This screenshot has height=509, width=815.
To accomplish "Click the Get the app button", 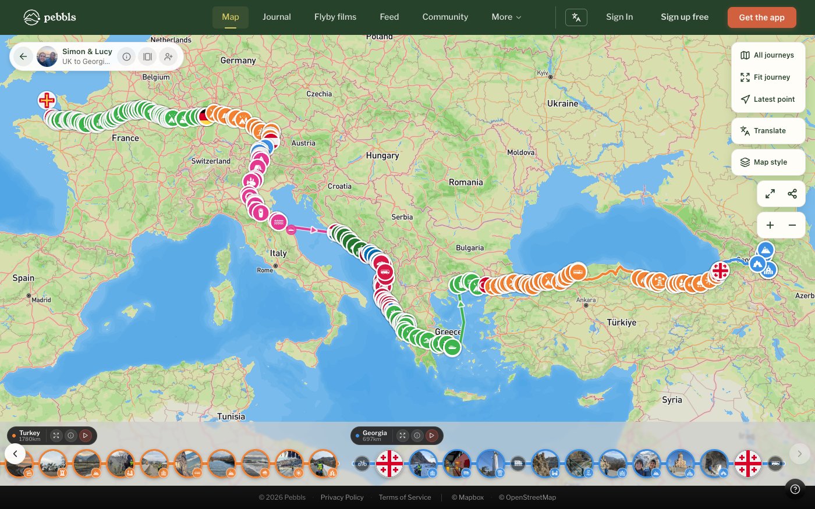I will [762, 17].
